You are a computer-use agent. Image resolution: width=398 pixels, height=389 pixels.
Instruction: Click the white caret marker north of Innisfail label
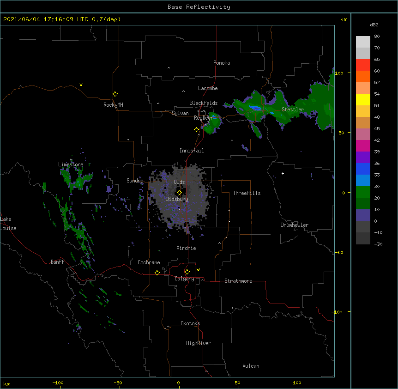[x=199, y=135]
